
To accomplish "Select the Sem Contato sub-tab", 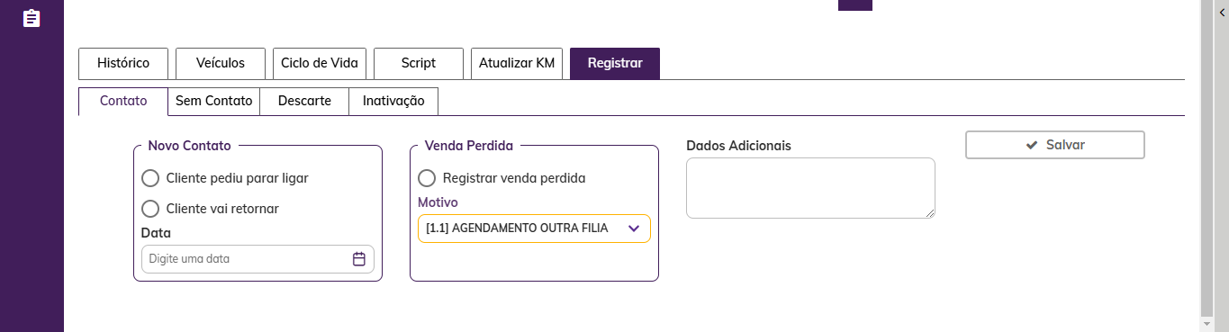I will coord(214,101).
